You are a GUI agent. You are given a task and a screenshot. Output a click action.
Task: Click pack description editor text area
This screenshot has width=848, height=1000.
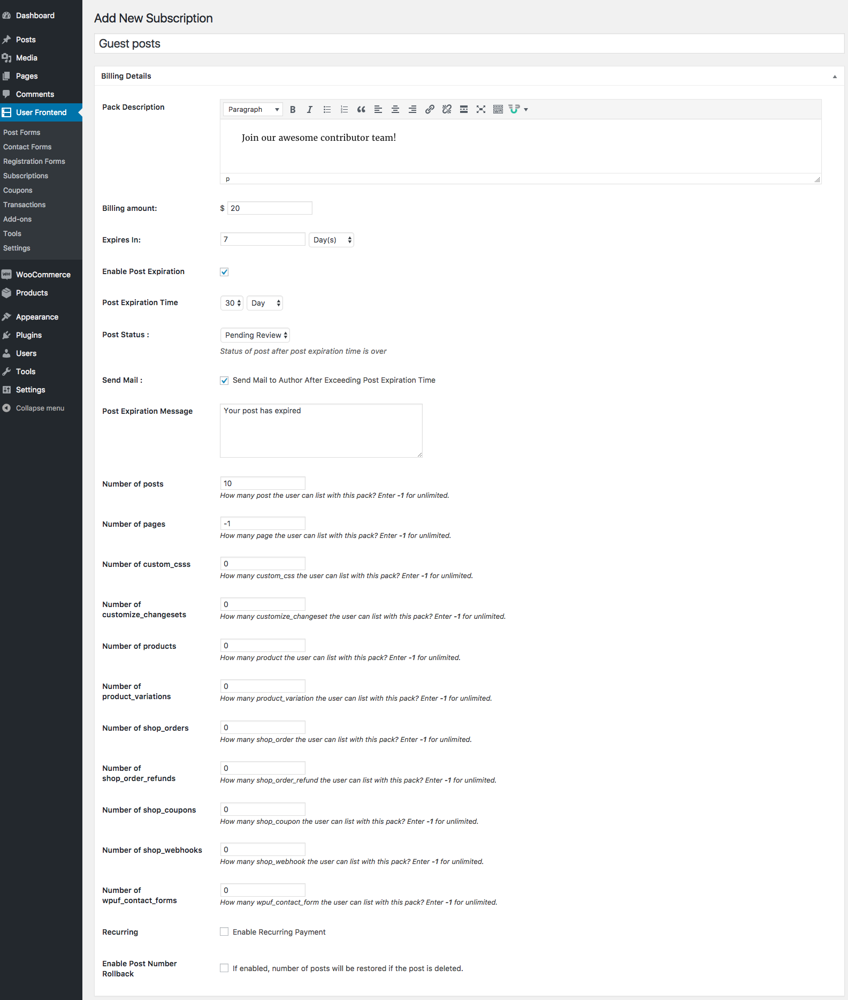coord(521,146)
